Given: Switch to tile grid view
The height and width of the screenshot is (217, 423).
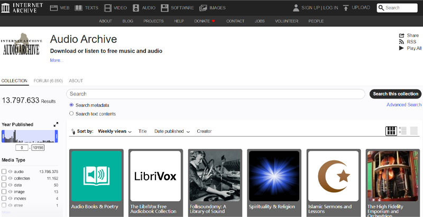Looking at the screenshot, I should click(x=391, y=131).
